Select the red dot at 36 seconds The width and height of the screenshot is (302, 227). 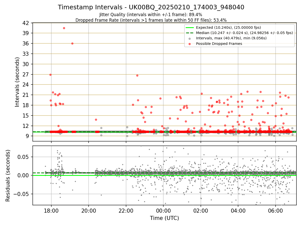pyautogui.click(x=72, y=43)
